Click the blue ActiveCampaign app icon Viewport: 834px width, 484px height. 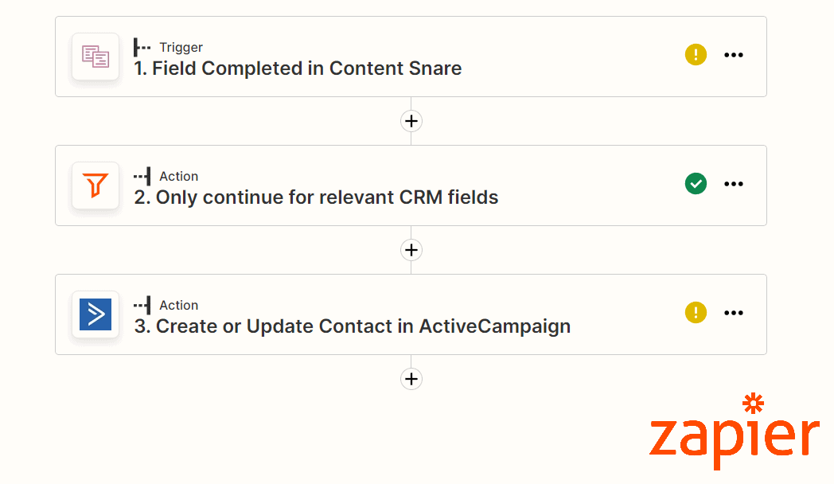click(95, 314)
